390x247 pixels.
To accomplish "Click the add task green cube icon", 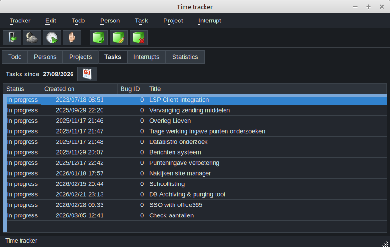I will [99, 38].
